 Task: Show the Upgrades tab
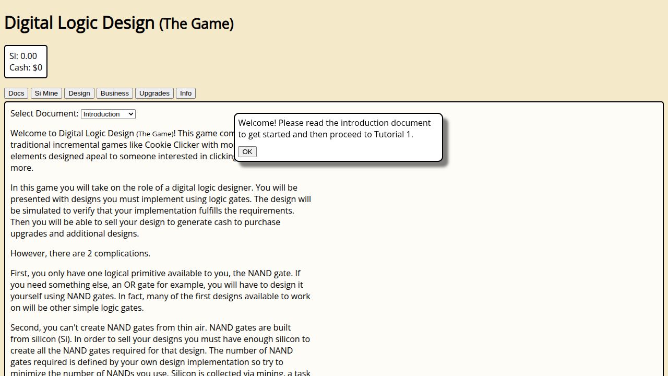[154, 93]
